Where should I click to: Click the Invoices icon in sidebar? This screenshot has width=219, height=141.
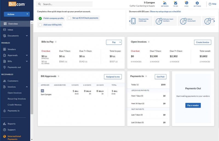(5, 87)
